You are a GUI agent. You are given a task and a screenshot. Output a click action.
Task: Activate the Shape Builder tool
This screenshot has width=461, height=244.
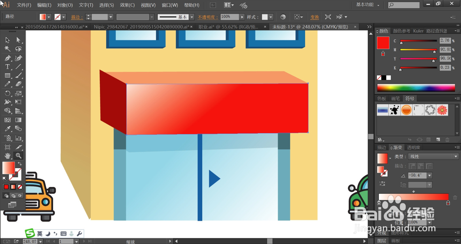(x=7, y=111)
